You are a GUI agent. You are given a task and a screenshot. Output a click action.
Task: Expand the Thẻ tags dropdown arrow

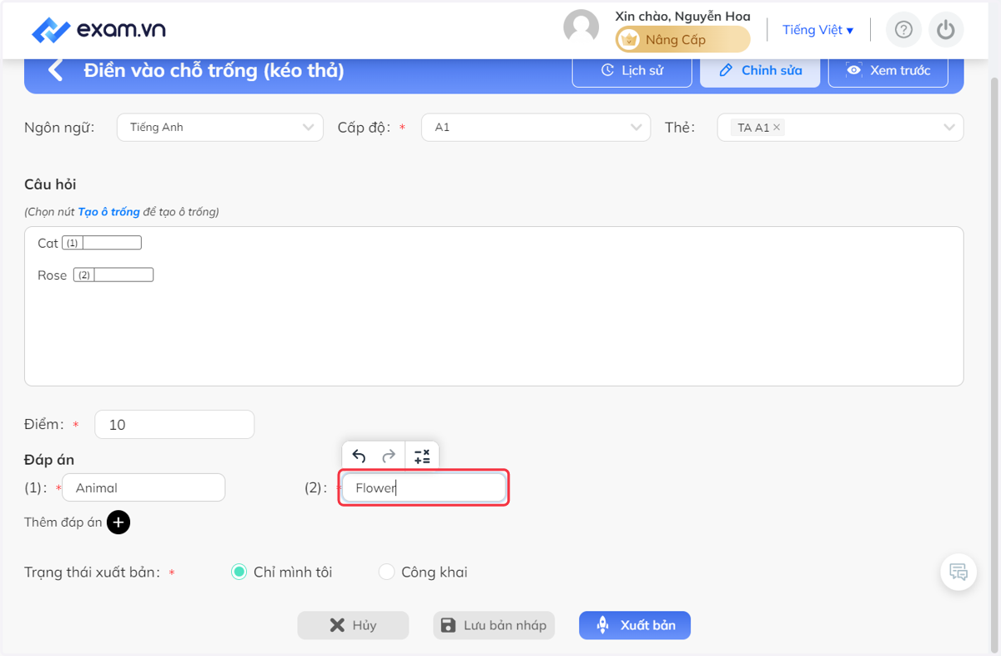[949, 128]
